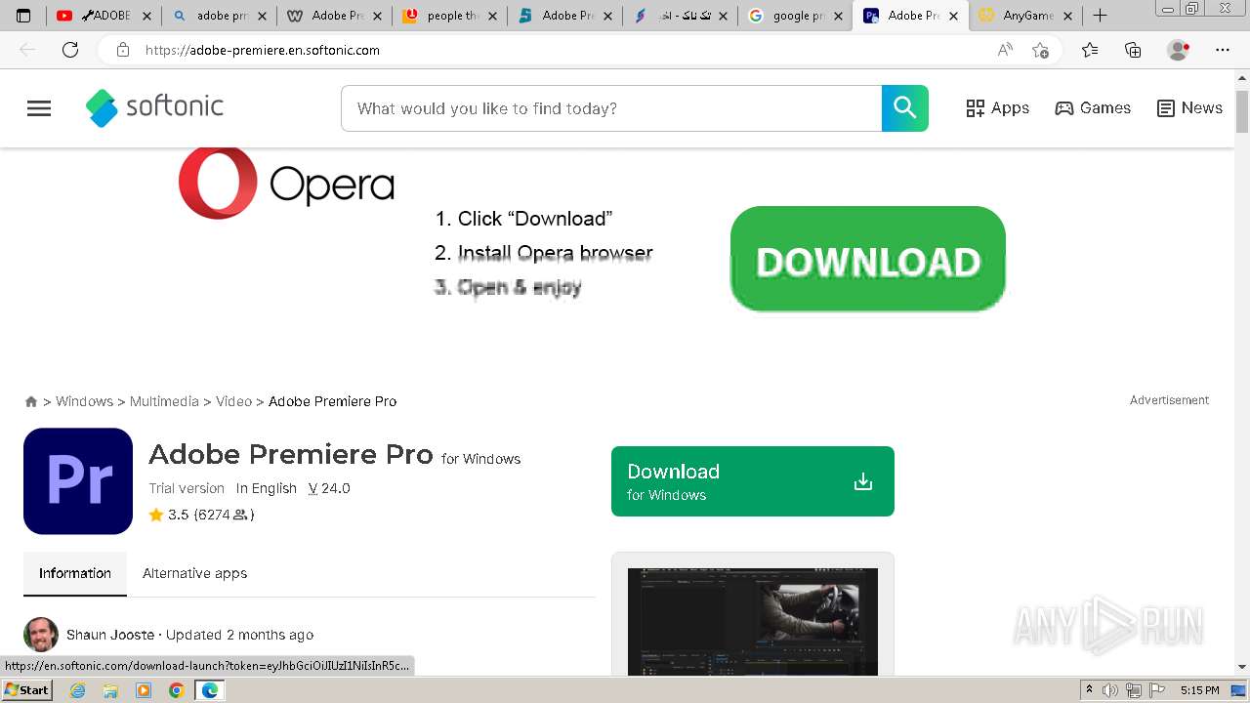The image size is (1250, 703).
Task: Show hidden system tray icons
Action: (1089, 690)
